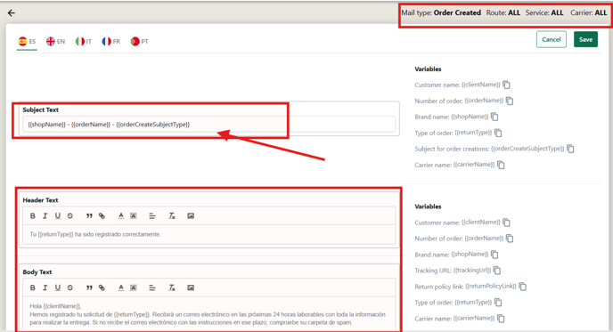Insert an image in Body Text editor

point(191,287)
